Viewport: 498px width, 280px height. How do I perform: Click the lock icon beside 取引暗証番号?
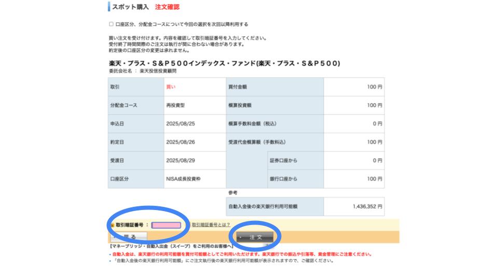[x=113, y=225]
